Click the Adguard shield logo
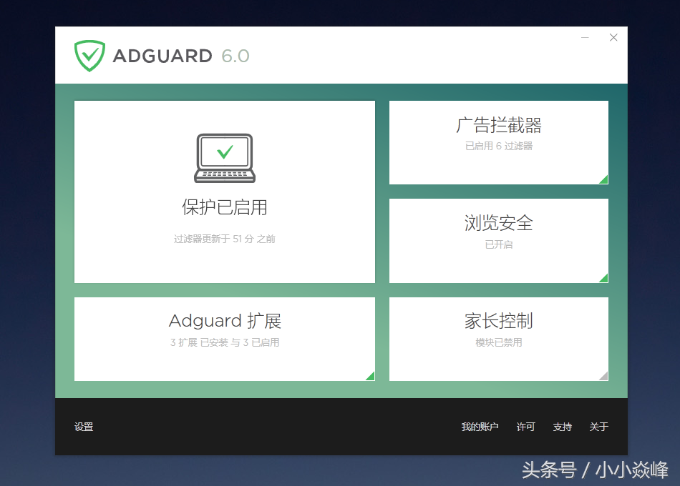The width and height of the screenshot is (680, 486). point(89,56)
